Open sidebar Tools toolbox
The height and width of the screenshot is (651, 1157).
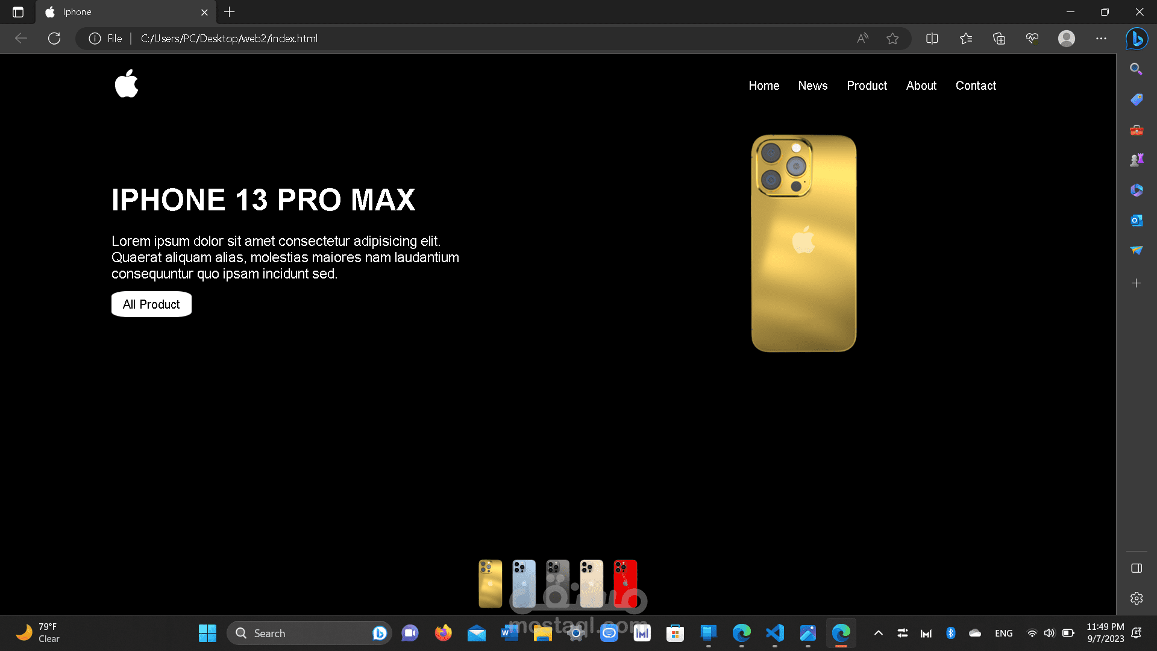(x=1137, y=130)
